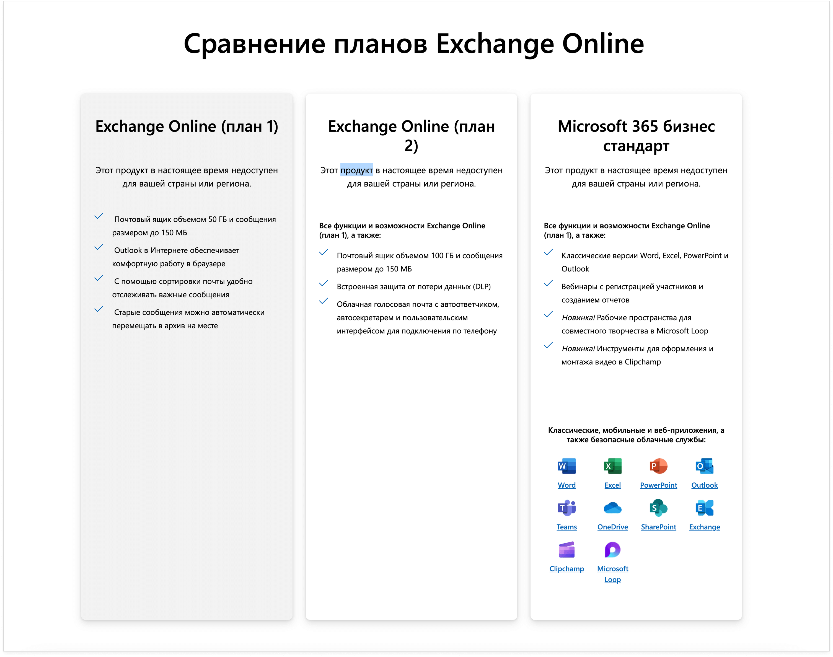Click the SharePoint app icon
The height and width of the screenshot is (657, 833).
coord(658,508)
